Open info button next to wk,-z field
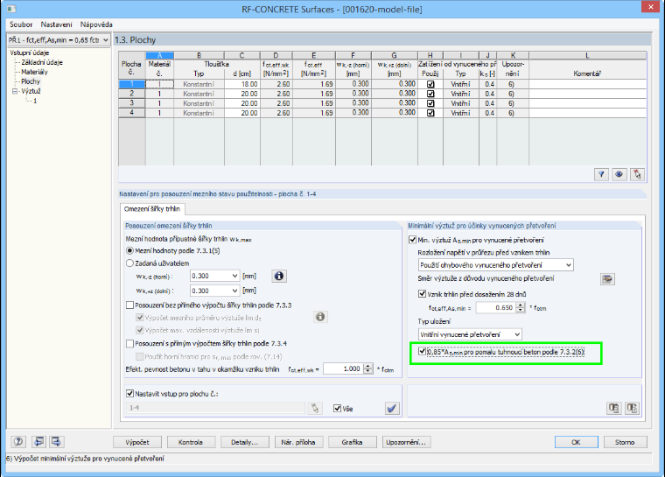 click(278, 276)
